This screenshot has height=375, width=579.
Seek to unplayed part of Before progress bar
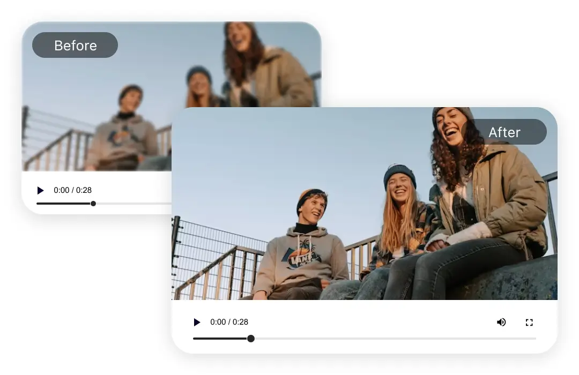tap(134, 204)
